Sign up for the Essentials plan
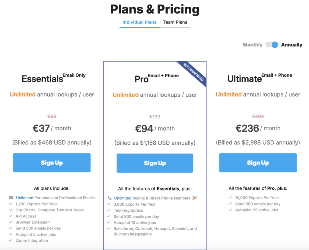Screen dimensions: 309x250 [52, 163]
